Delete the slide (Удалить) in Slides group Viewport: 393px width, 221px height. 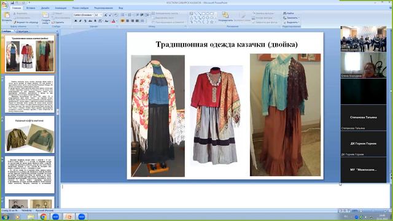pos(58,22)
